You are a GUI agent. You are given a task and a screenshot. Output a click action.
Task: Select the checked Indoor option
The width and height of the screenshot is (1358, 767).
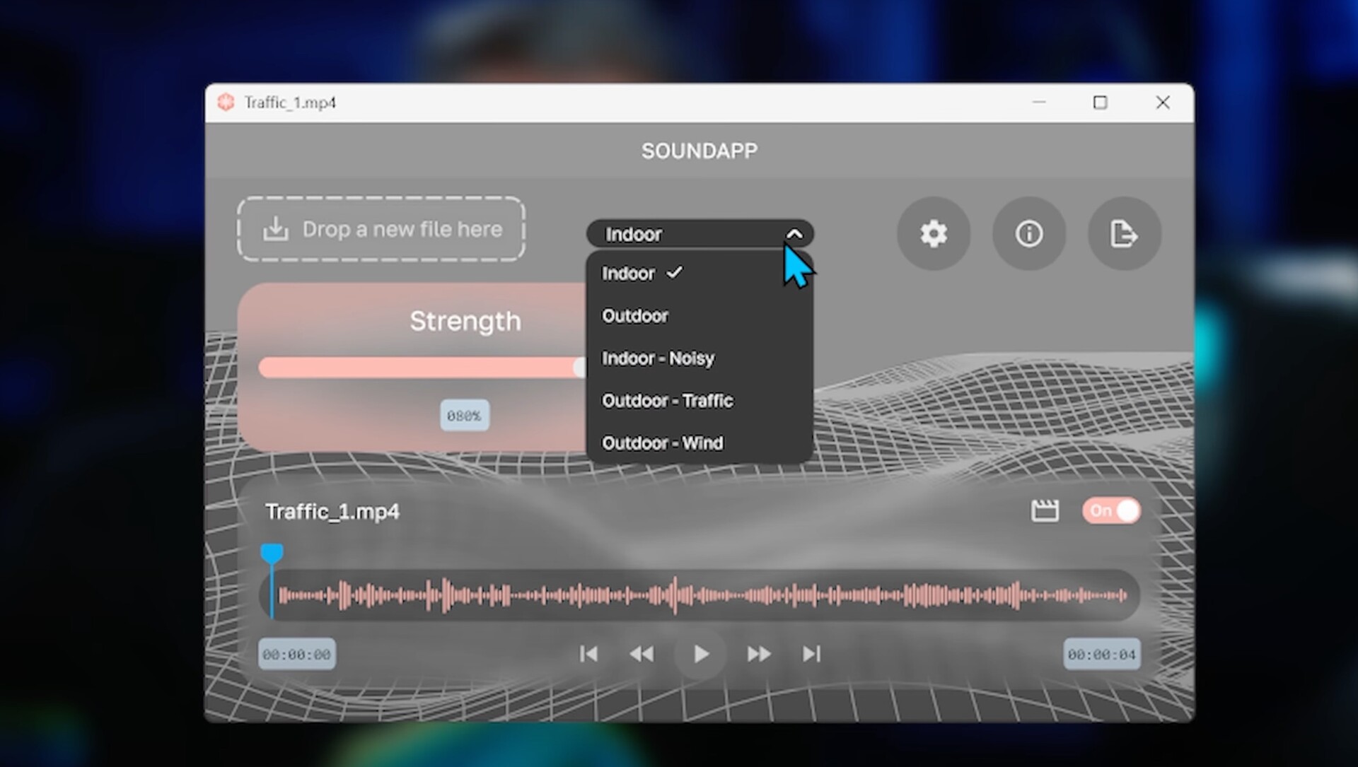click(x=628, y=274)
